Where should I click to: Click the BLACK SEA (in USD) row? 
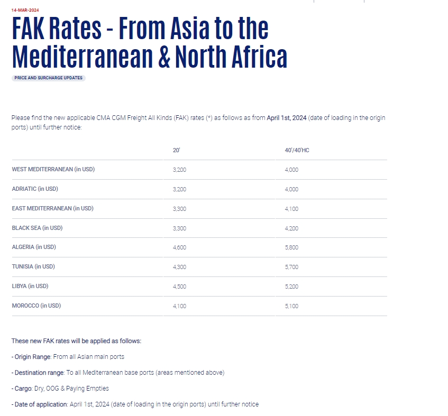[199, 228]
